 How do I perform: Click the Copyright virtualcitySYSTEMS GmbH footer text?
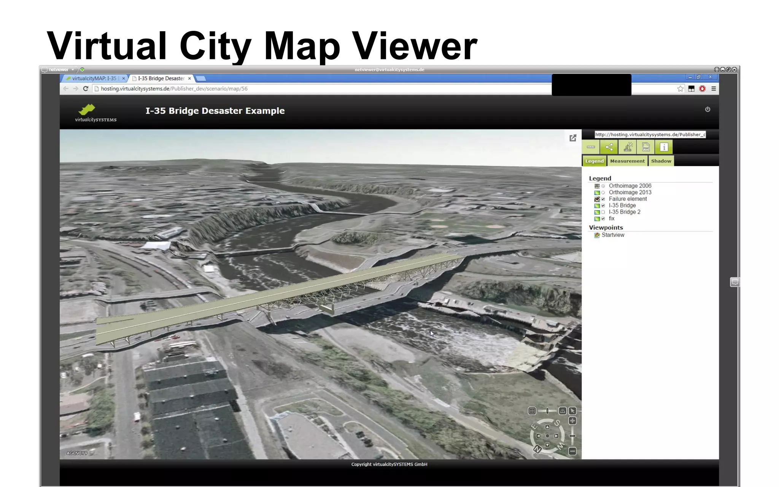pyautogui.click(x=389, y=465)
